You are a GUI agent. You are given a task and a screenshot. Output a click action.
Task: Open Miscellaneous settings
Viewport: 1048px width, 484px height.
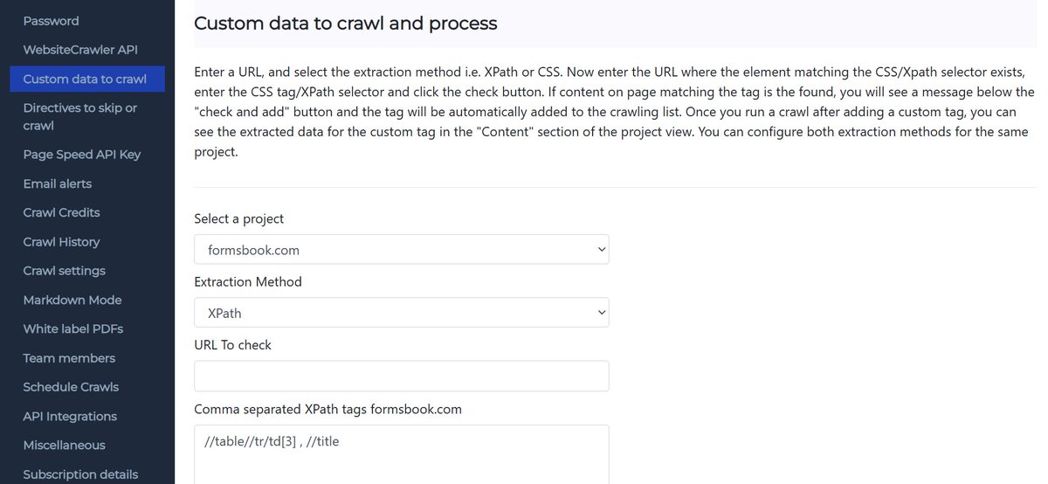(65, 446)
